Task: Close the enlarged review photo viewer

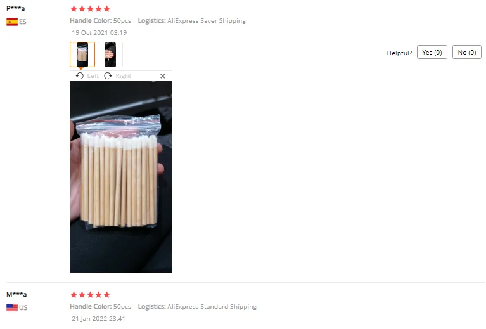Action: coord(163,76)
